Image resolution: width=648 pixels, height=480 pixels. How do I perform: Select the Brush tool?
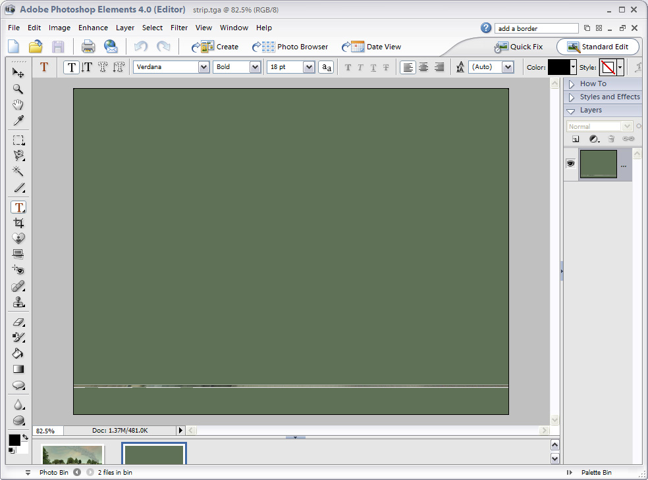pyautogui.click(x=18, y=337)
